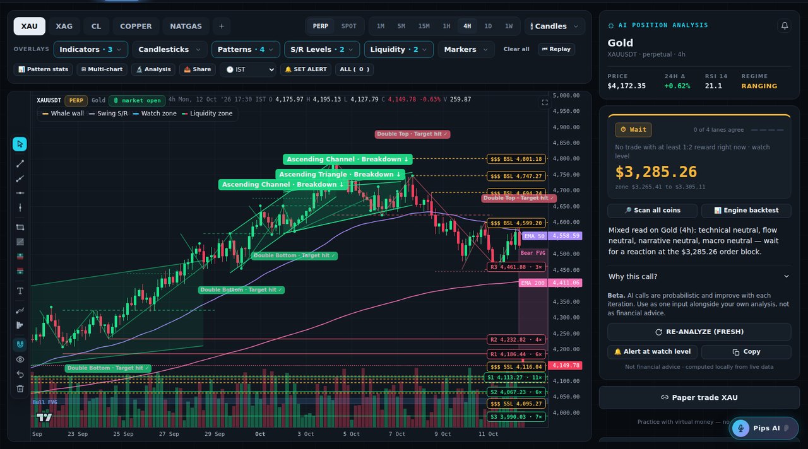Select the cursor pointer tool
The height and width of the screenshot is (449, 808).
coord(20,144)
